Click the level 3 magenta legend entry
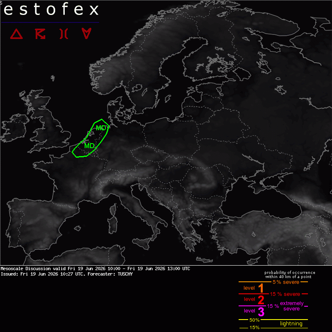Screen dimensions: 332x332 254,311
